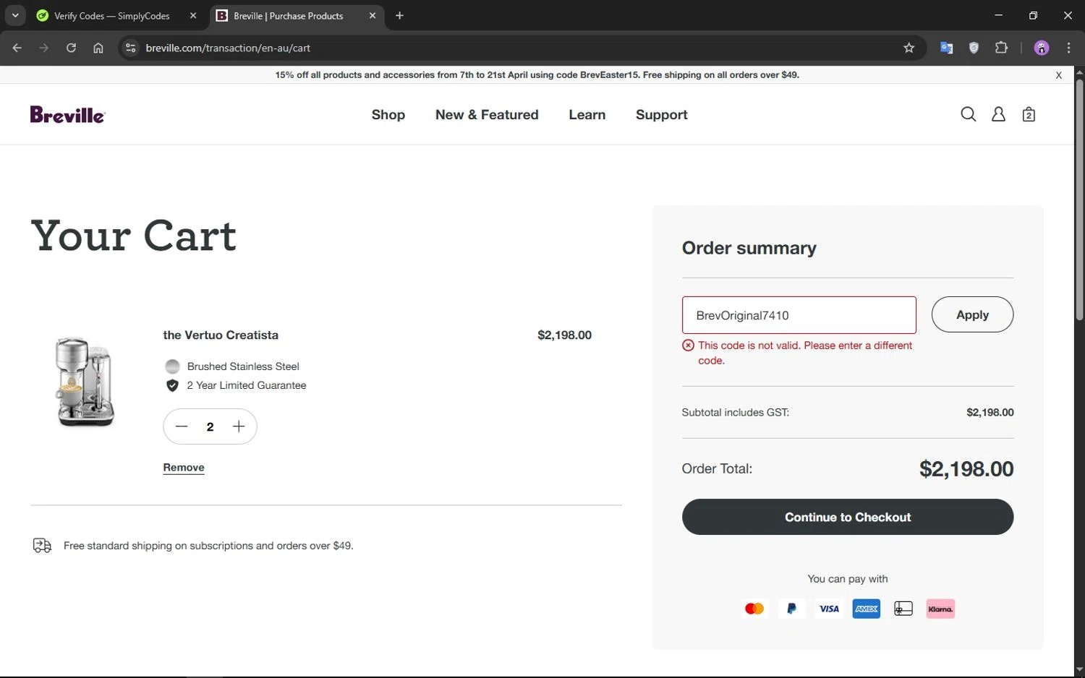
Task: Open the Support menu
Action: (x=661, y=114)
